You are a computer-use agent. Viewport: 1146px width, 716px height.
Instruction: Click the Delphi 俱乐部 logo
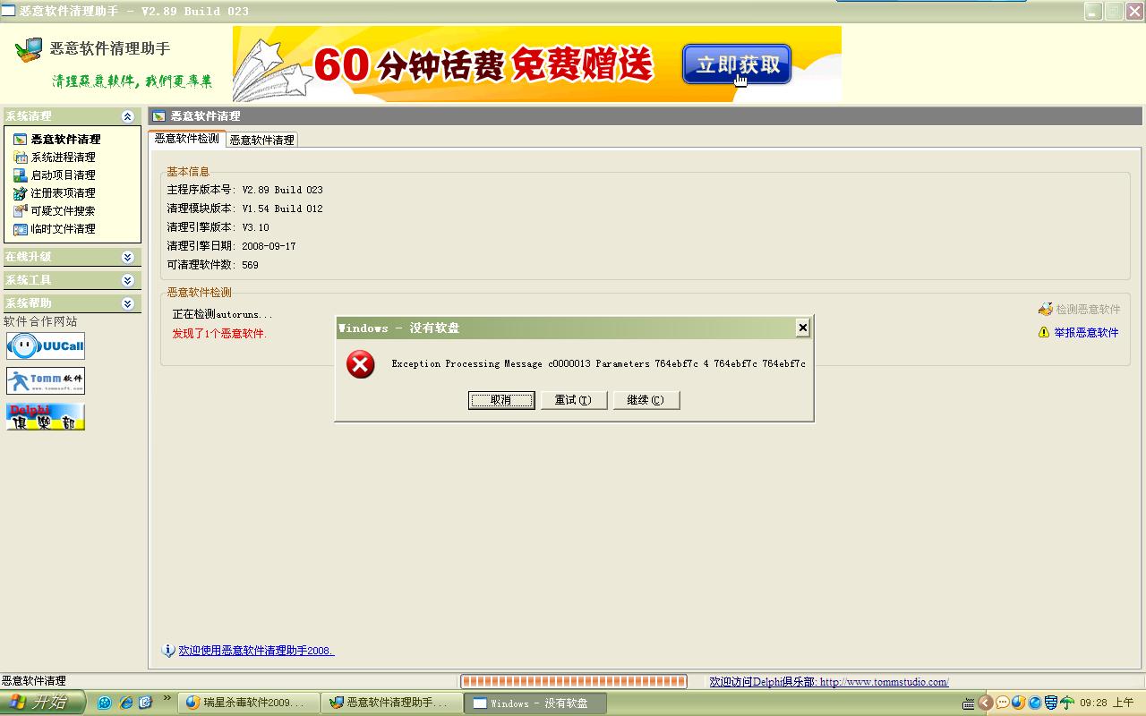(46, 416)
